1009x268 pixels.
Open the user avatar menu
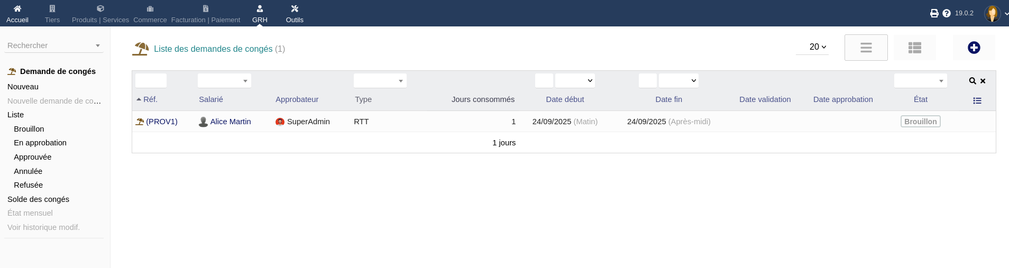[x=992, y=13]
